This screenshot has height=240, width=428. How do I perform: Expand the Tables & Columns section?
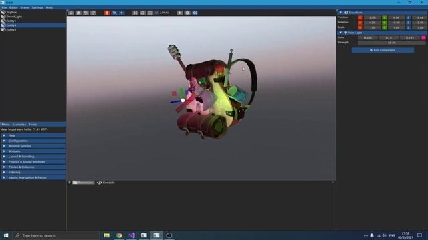[x=33, y=167]
